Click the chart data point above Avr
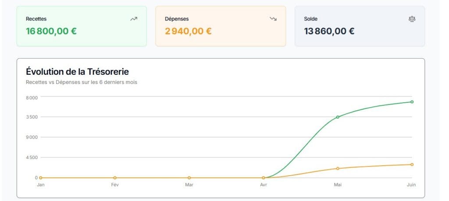The width and height of the screenshot is (449, 201). pos(264,178)
